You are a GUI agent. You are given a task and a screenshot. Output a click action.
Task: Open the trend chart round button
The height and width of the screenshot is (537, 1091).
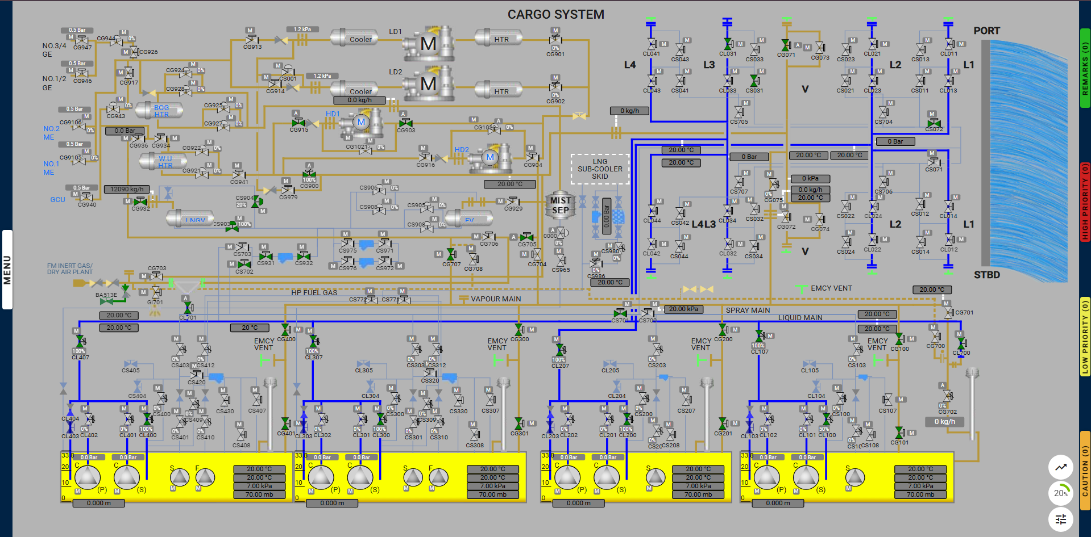point(1060,467)
